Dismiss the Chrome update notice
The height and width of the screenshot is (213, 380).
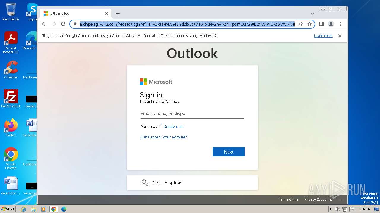click(x=340, y=36)
